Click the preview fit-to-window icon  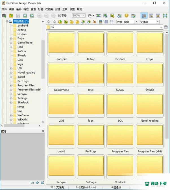(x=37, y=183)
